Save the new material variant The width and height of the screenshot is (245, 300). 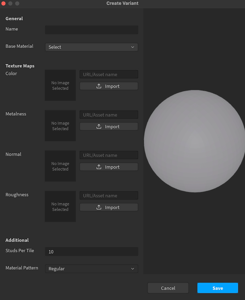[217, 288]
